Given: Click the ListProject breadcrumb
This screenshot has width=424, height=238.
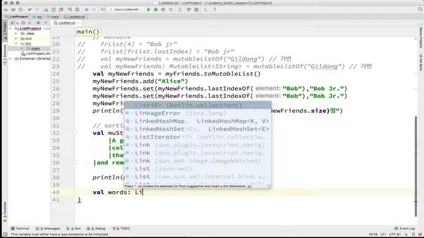Looking at the screenshot, I should coord(17,17).
